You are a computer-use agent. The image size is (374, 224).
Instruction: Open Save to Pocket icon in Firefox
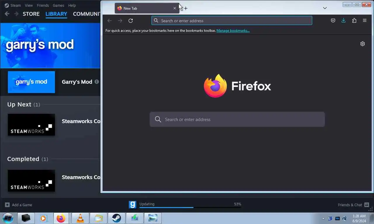point(333,21)
